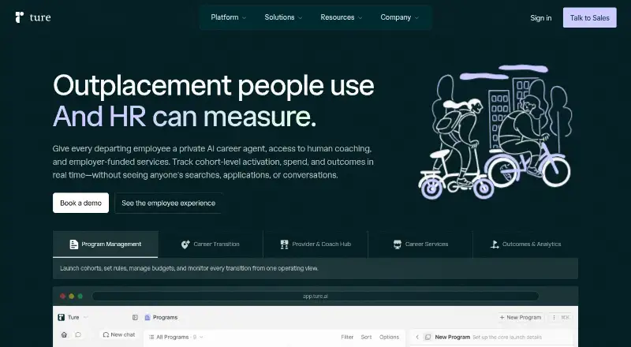Click the New Program button
631x347 pixels.
521,317
